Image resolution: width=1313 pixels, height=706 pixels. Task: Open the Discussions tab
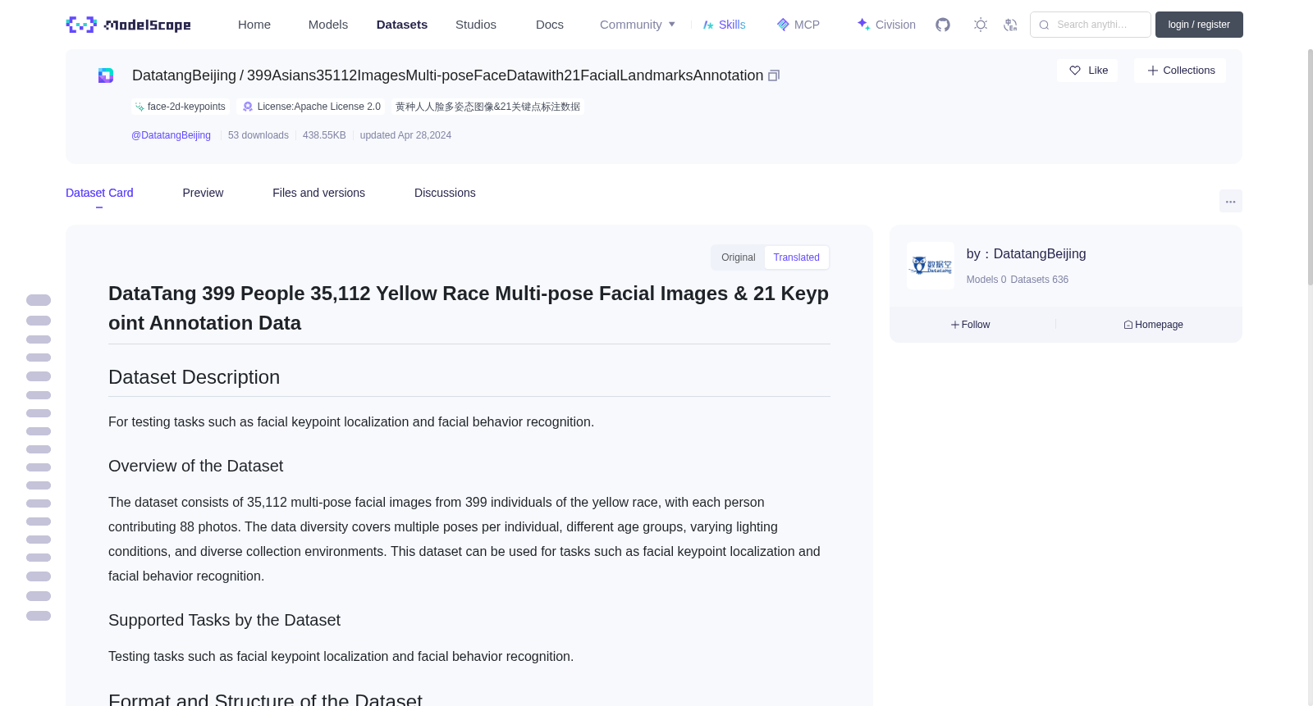click(x=445, y=193)
